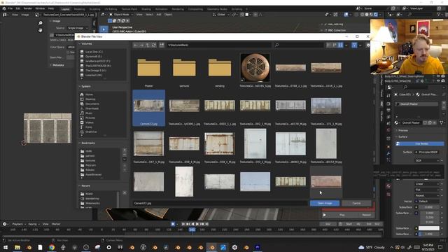448x252 pixels.
Task: Open Object Mode dropdown in 3D viewport
Action: coord(121,15)
